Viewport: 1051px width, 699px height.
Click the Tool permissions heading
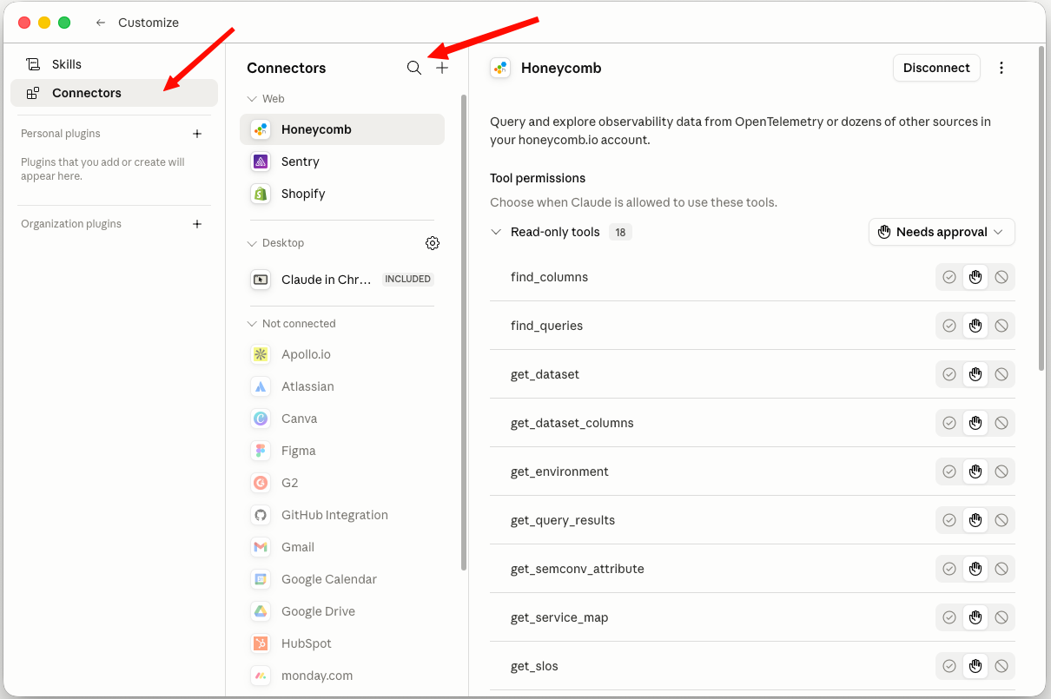(x=538, y=178)
